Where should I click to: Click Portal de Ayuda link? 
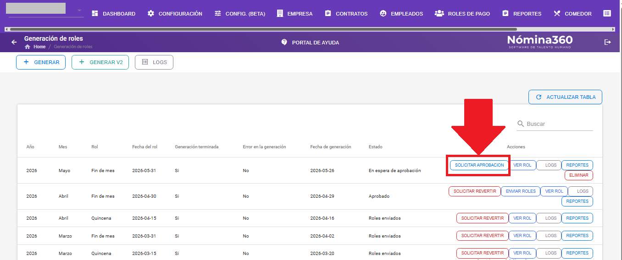[x=310, y=42]
